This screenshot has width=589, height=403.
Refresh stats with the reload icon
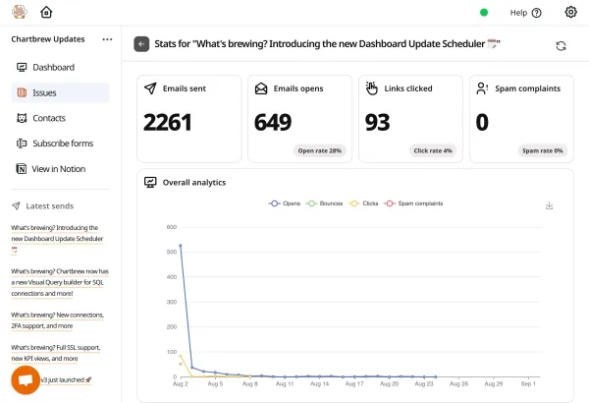(561, 45)
